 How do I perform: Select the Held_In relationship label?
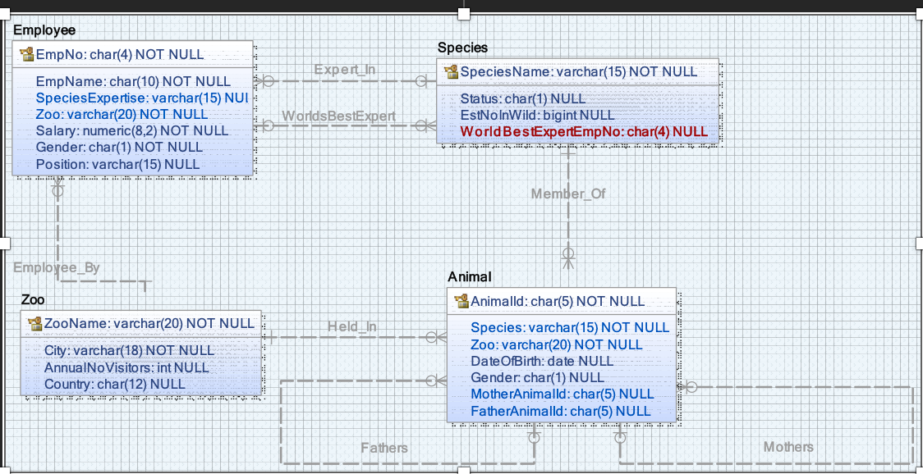click(x=351, y=326)
